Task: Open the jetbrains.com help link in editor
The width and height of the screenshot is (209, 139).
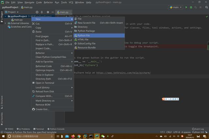Action: (123, 73)
